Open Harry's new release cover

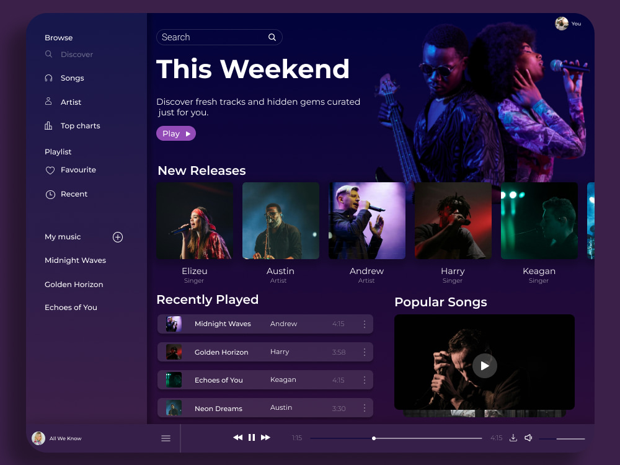pos(453,221)
